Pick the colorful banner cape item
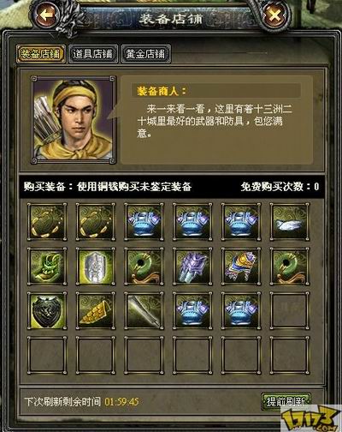Image resolution: width=342 pixels, height=432 pixels. point(241,267)
